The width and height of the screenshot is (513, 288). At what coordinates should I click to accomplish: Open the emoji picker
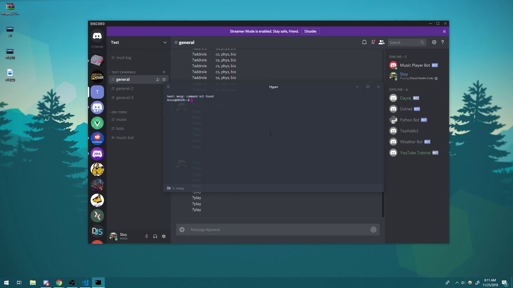[374, 230]
